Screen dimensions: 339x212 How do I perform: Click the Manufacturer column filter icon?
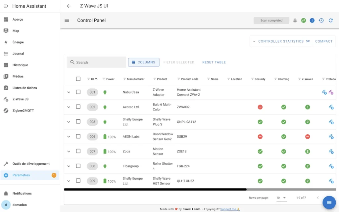124,79
